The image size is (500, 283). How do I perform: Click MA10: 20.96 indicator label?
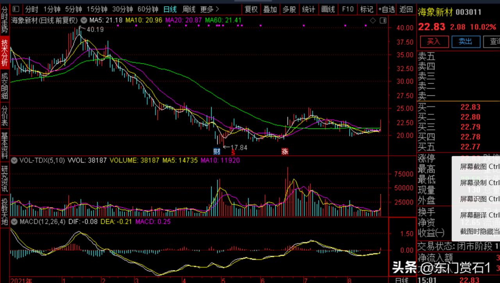144,20
